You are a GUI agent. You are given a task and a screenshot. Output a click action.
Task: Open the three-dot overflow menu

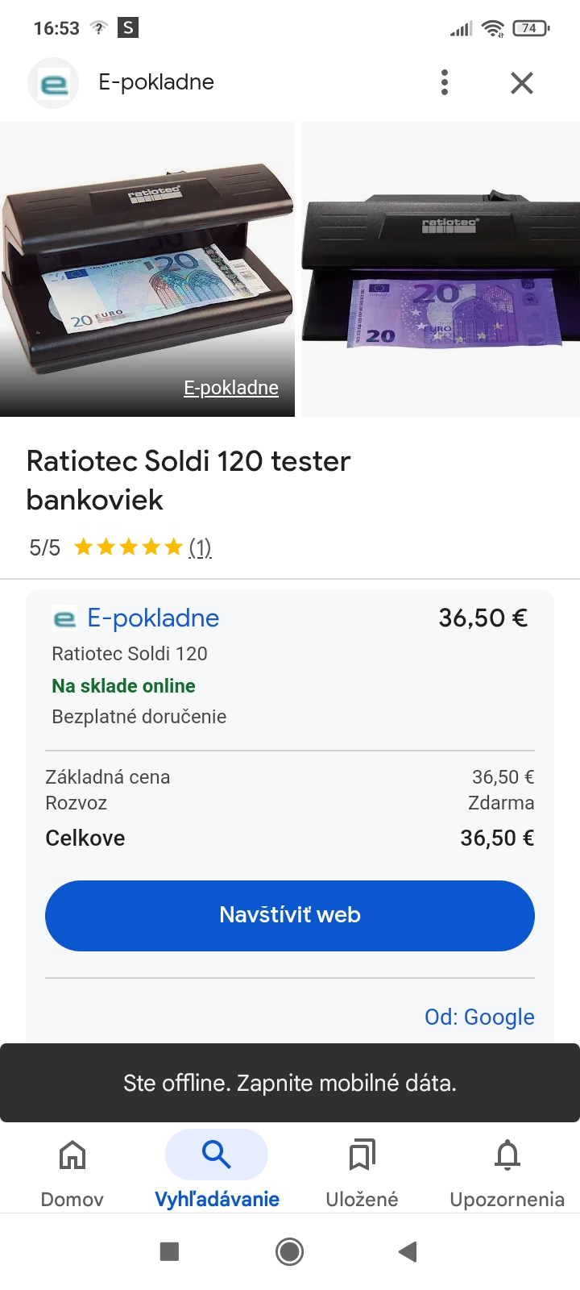444,82
